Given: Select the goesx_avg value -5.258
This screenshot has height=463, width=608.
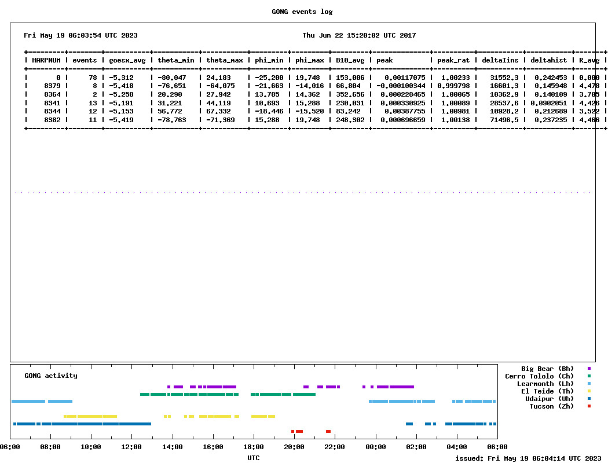Looking at the screenshot, I should click(121, 94).
